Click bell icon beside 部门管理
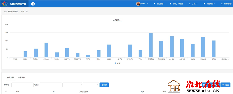This screenshot has height=94, width=233. (x=154, y=4)
